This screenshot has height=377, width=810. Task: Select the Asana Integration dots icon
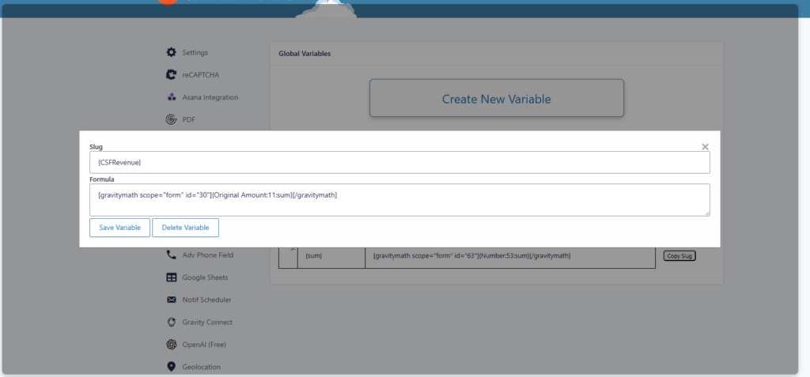click(171, 97)
